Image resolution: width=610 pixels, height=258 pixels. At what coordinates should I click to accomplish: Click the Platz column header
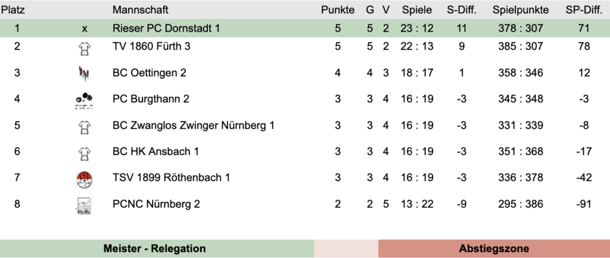13,10
